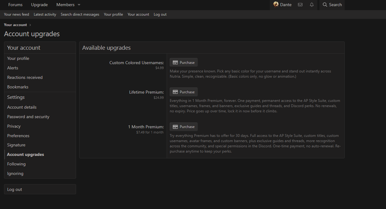Open Account details settings
Viewport: 386px width, 209px height.
click(x=40, y=107)
